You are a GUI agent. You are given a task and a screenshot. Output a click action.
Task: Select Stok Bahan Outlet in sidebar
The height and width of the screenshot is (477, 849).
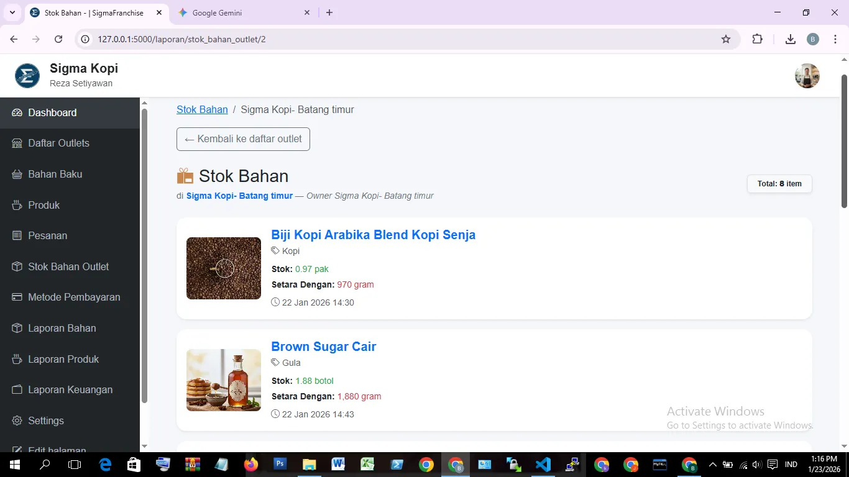[70, 266]
